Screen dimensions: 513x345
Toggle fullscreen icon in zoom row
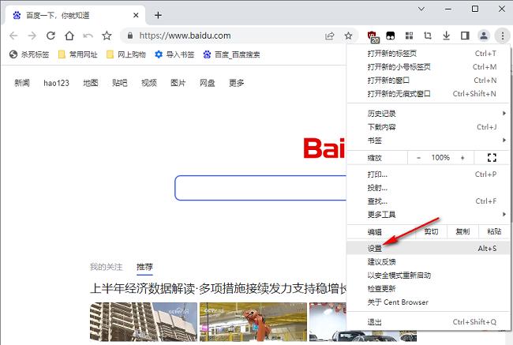pyautogui.click(x=492, y=158)
